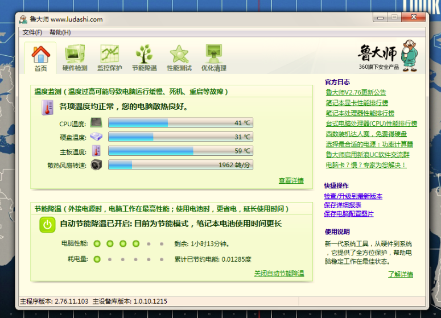
Task: Click the CPU chip icon
Action: coord(96,123)
